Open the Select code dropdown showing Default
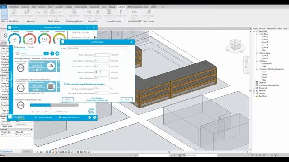The width and height of the screenshot is (289, 162). [x=34, y=54]
